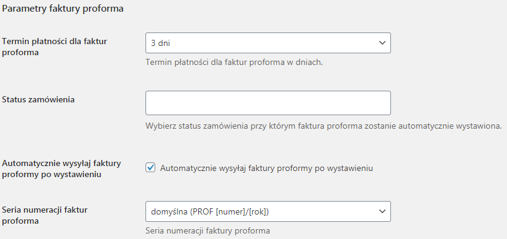The width and height of the screenshot is (507, 239).
Task: Uncheck the Automatycznie wysyłaj faktury proformy checkbox
Action: click(x=150, y=168)
